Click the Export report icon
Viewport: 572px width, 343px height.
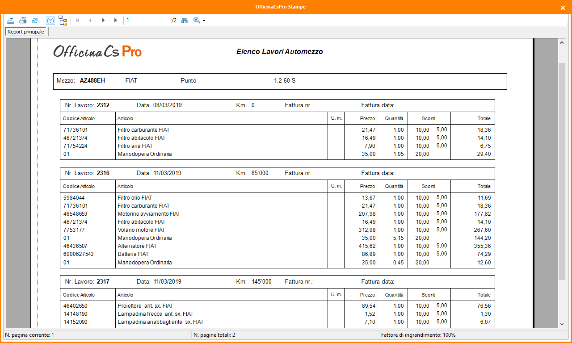click(11, 20)
